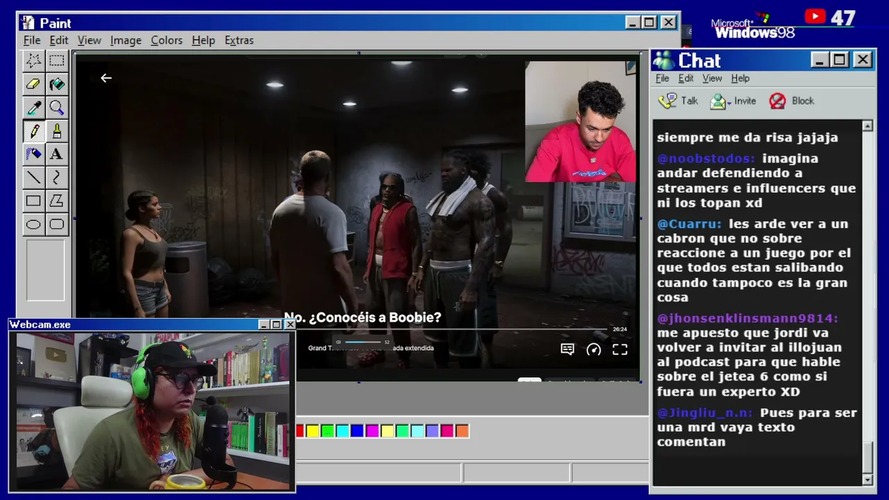The image size is (889, 500).
Task: Minimize the Webcam.exe window
Action: (264, 324)
